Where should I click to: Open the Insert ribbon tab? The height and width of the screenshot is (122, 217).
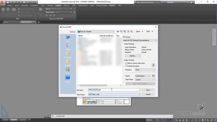pos(17,5)
